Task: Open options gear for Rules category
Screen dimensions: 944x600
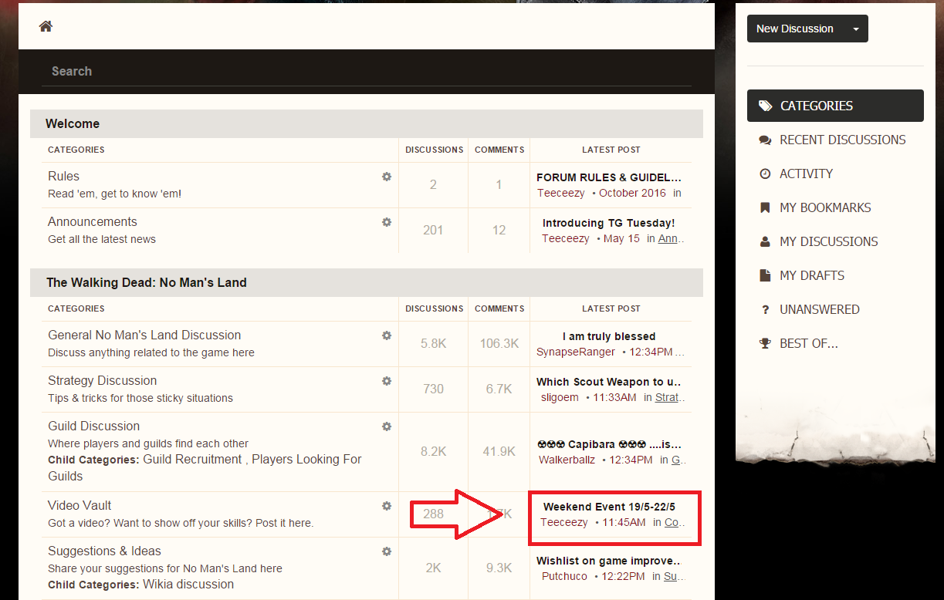Action: click(x=387, y=177)
